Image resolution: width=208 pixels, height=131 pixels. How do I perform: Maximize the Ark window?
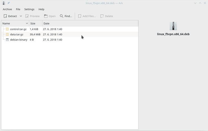click(x=200, y=3)
